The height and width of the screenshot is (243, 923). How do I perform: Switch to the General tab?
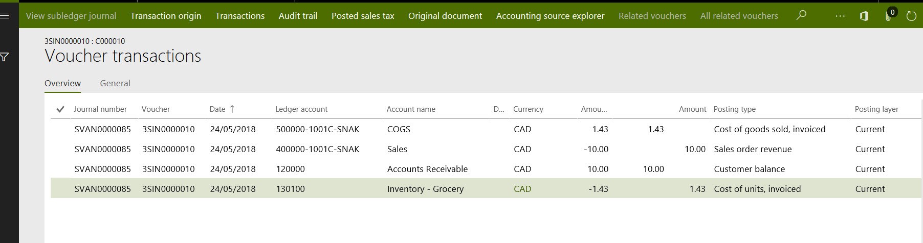point(115,83)
